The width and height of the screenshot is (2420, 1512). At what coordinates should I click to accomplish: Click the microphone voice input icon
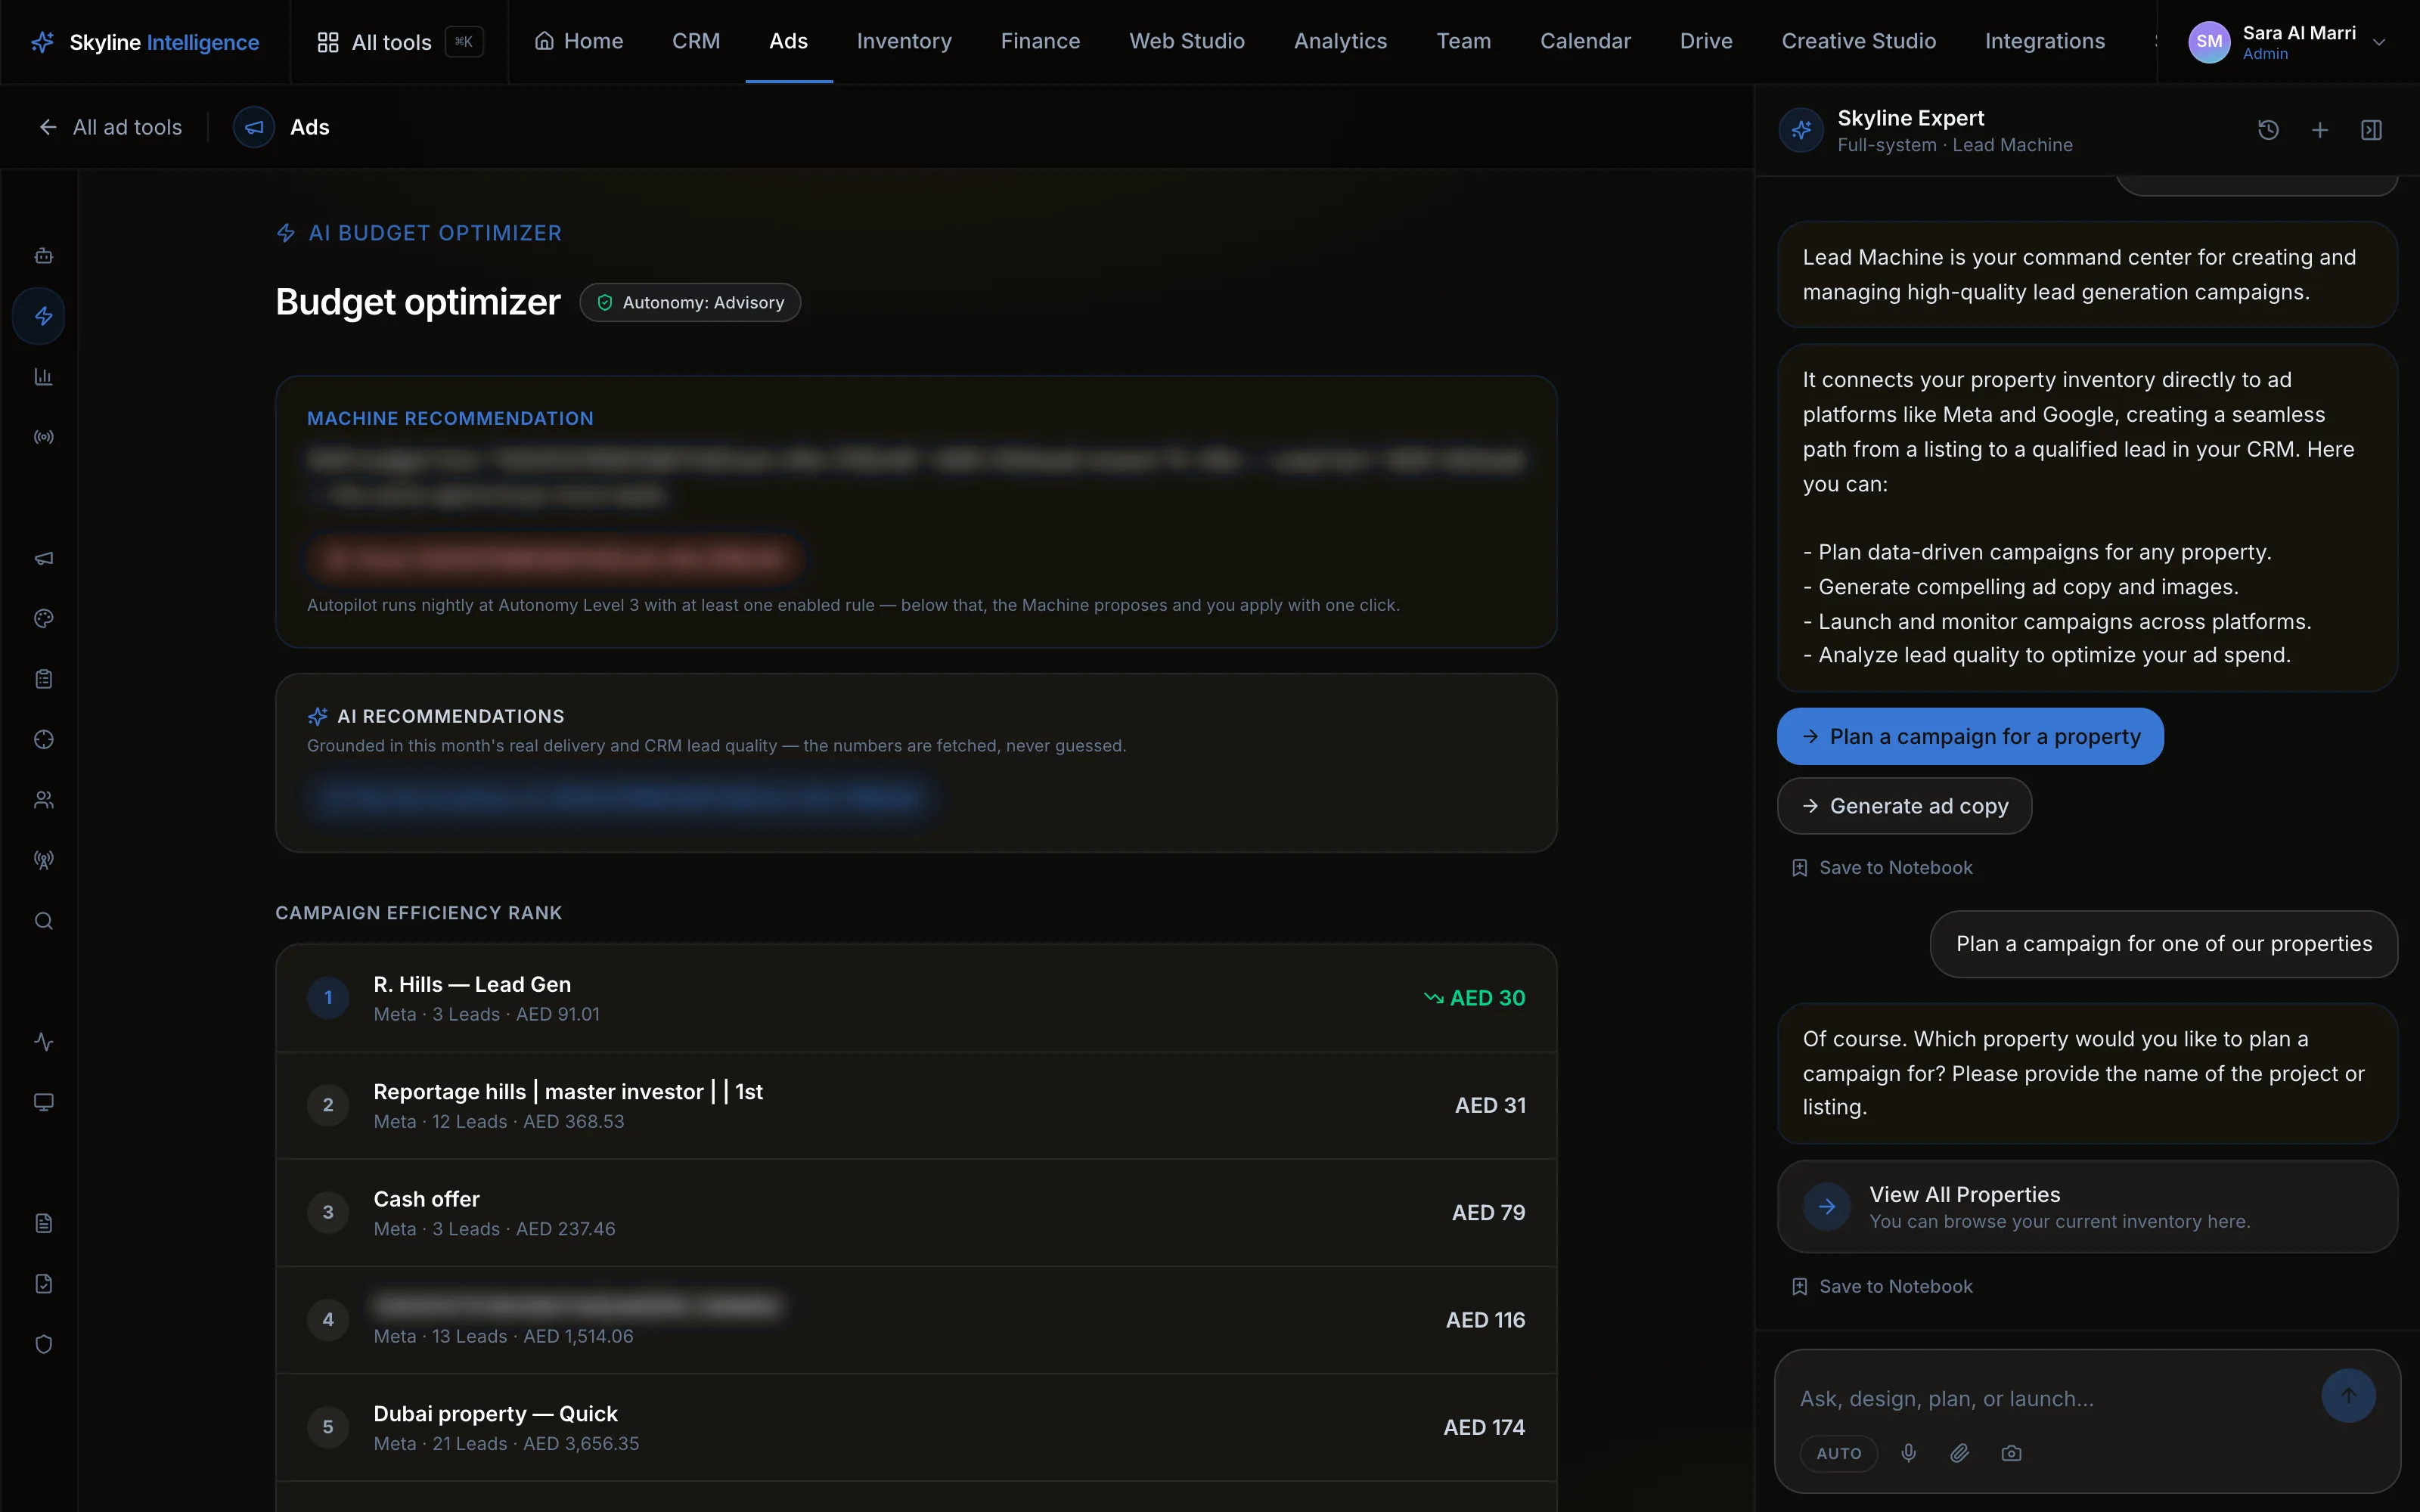(x=1909, y=1453)
